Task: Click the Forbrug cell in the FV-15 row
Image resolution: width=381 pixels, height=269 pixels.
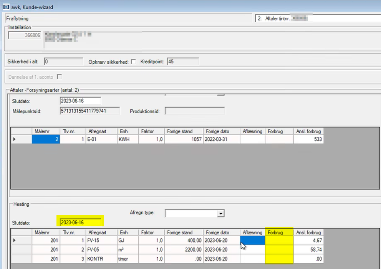Action: (279, 240)
